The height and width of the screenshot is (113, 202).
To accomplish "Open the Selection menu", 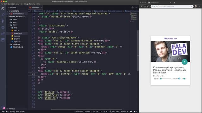I will (x=12, y=4).
